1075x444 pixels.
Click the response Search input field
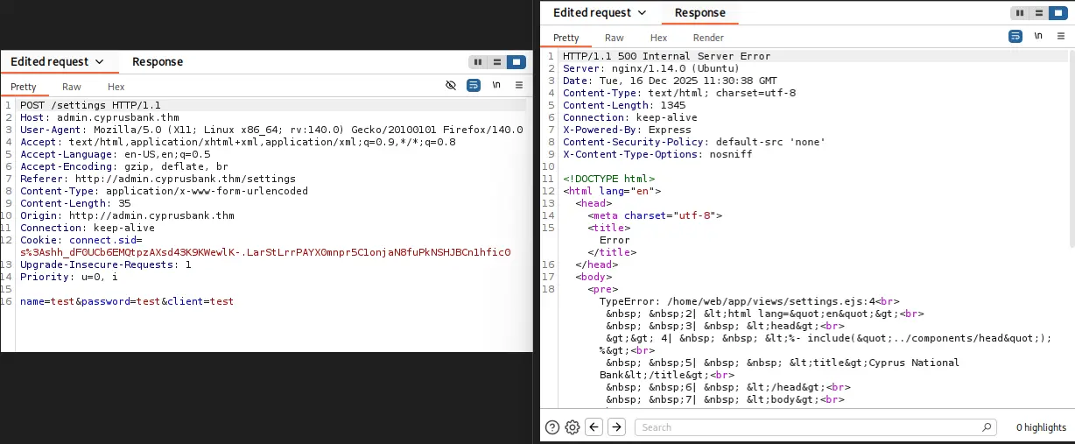[x=814, y=427]
